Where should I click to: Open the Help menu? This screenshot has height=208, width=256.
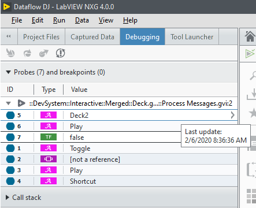click(x=130, y=20)
